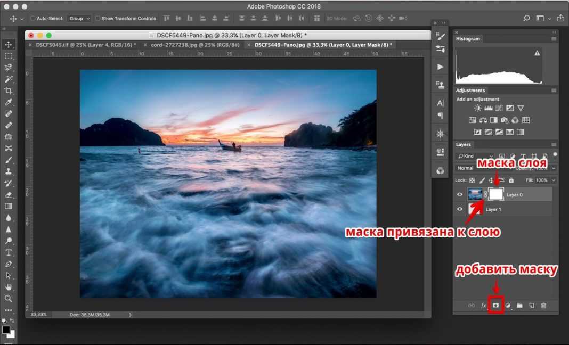
Task: Select the Eyedropper tool
Action: point(9,102)
